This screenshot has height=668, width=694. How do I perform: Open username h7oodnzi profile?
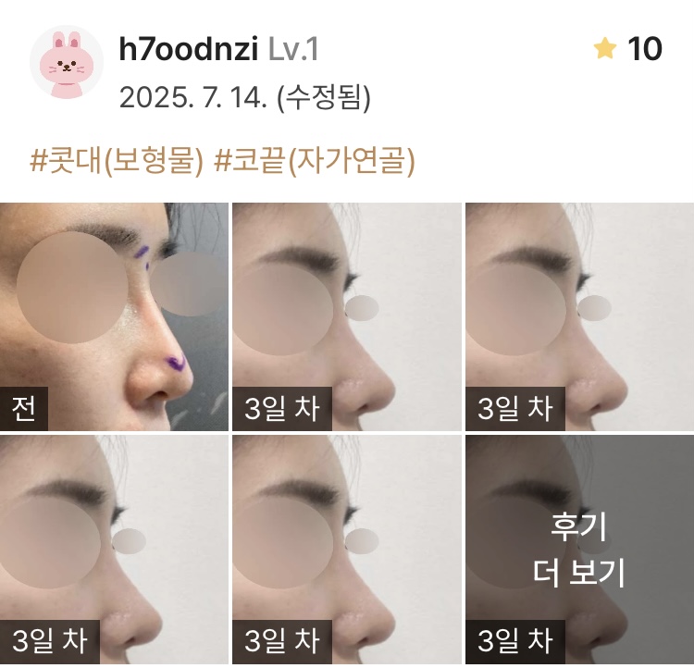coord(189,49)
